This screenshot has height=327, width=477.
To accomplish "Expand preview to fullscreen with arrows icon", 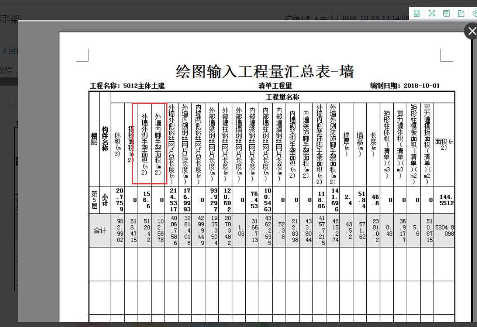I will coord(432,13).
